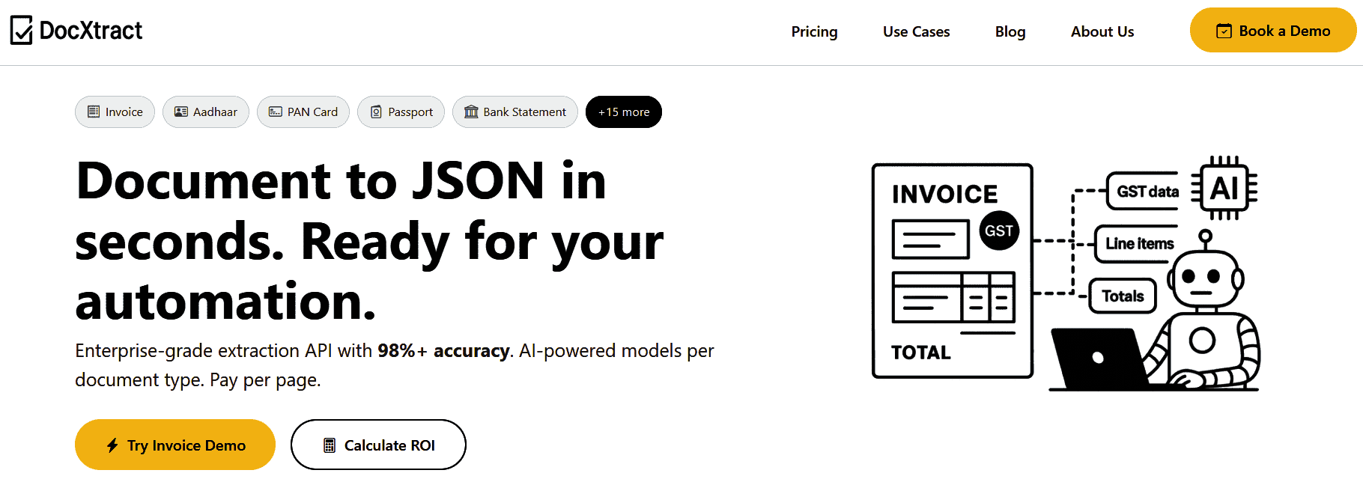Click the card icon in the PAN Card chip
The height and width of the screenshot is (488, 1363).
276,112
